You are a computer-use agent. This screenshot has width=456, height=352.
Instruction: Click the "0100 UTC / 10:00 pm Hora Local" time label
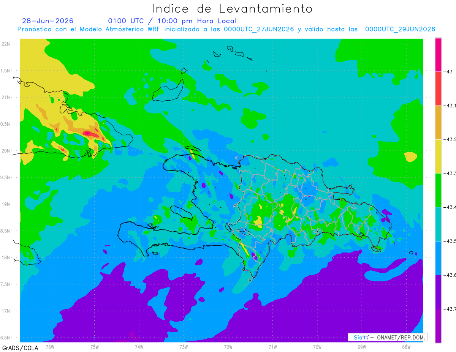[x=172, y=21]
